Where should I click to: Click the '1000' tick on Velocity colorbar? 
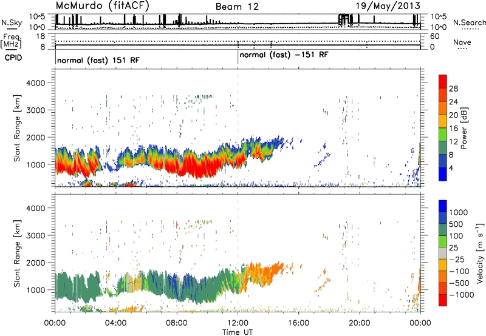459,212
